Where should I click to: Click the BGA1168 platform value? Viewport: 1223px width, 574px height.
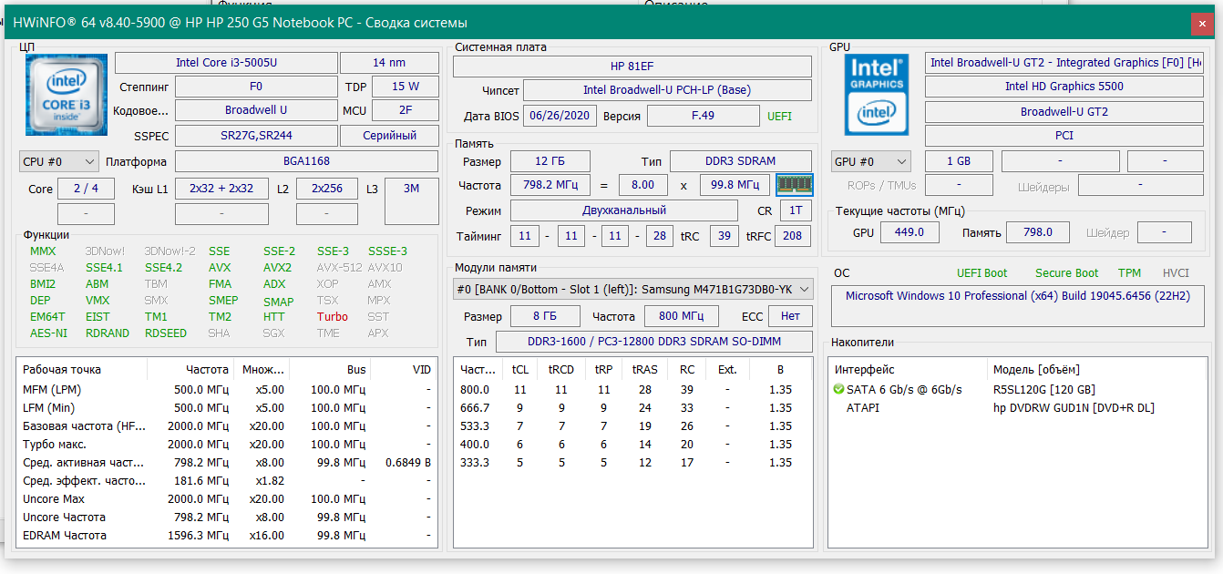(306, 161)
